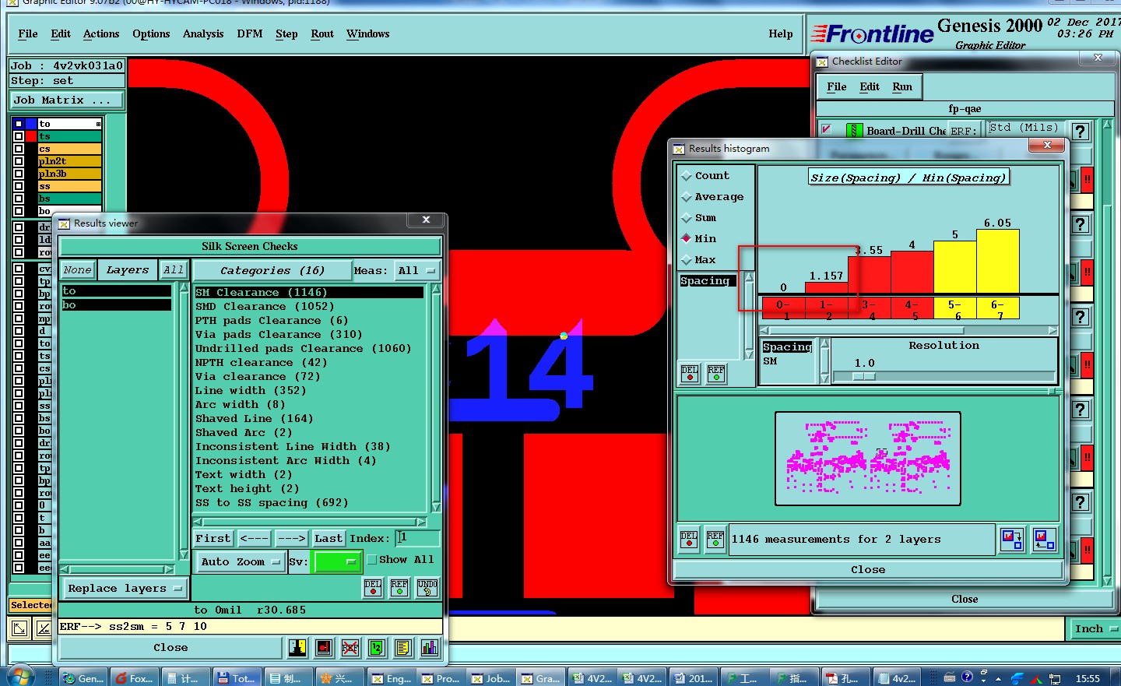Select the Average radio option in histogram

pos(687,197)
